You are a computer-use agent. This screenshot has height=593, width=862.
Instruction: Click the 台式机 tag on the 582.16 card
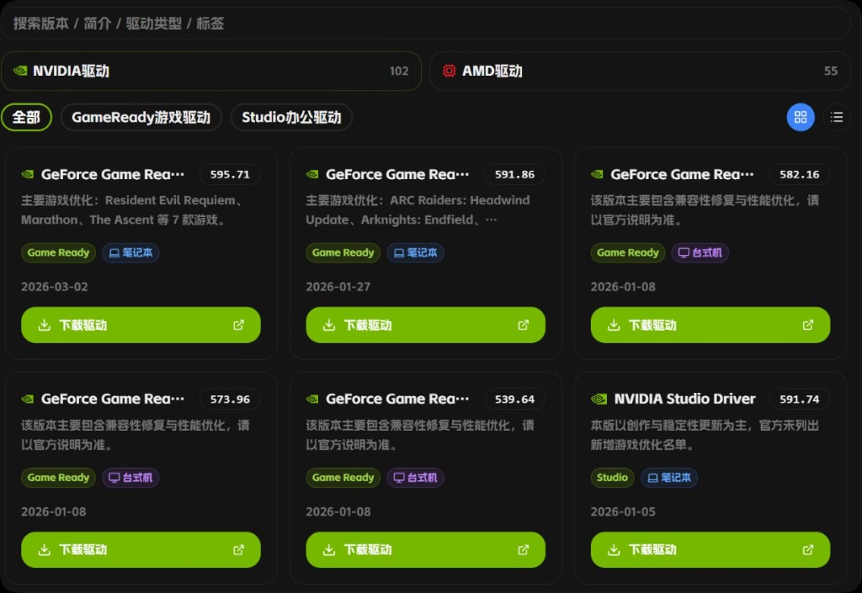tap(700, 252)
